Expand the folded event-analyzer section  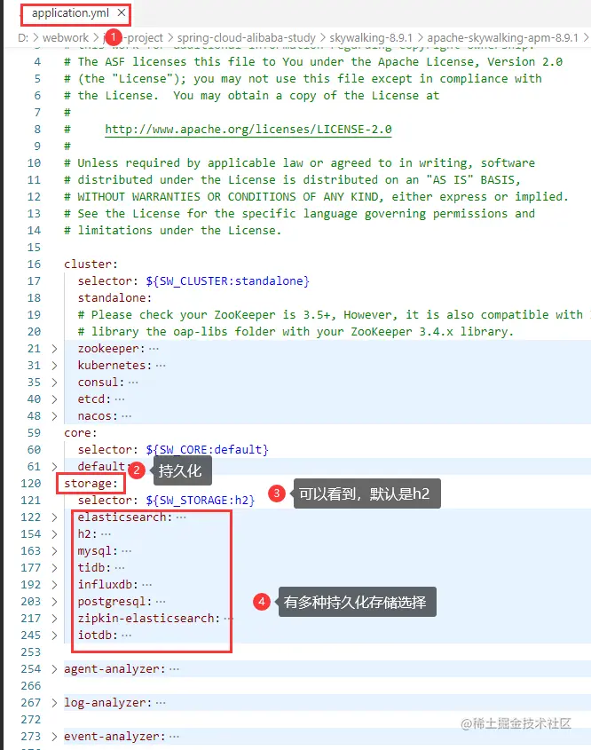54,737
